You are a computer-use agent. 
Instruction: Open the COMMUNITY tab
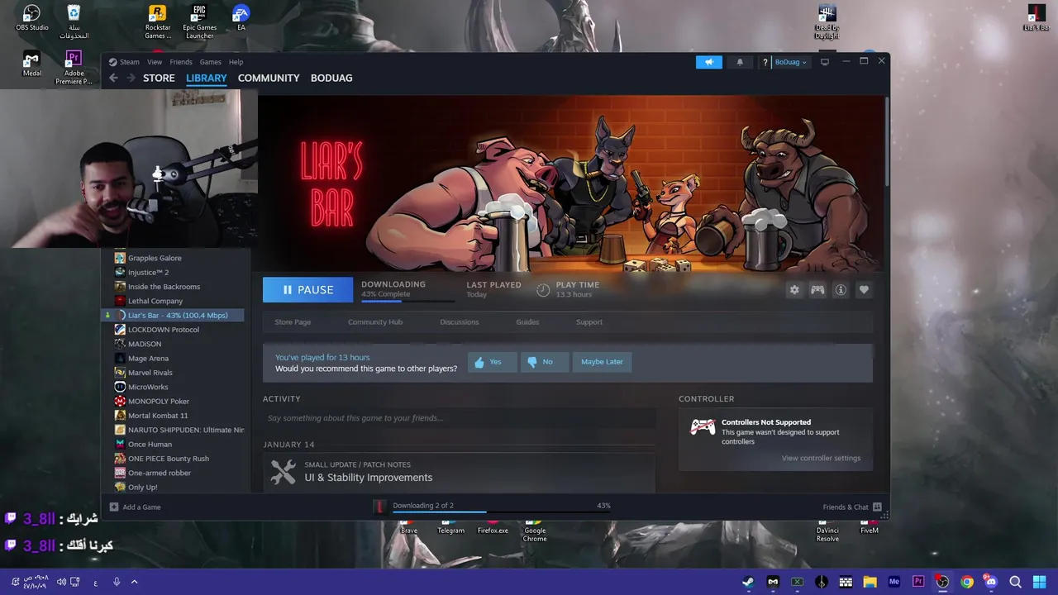click(269, 78)
